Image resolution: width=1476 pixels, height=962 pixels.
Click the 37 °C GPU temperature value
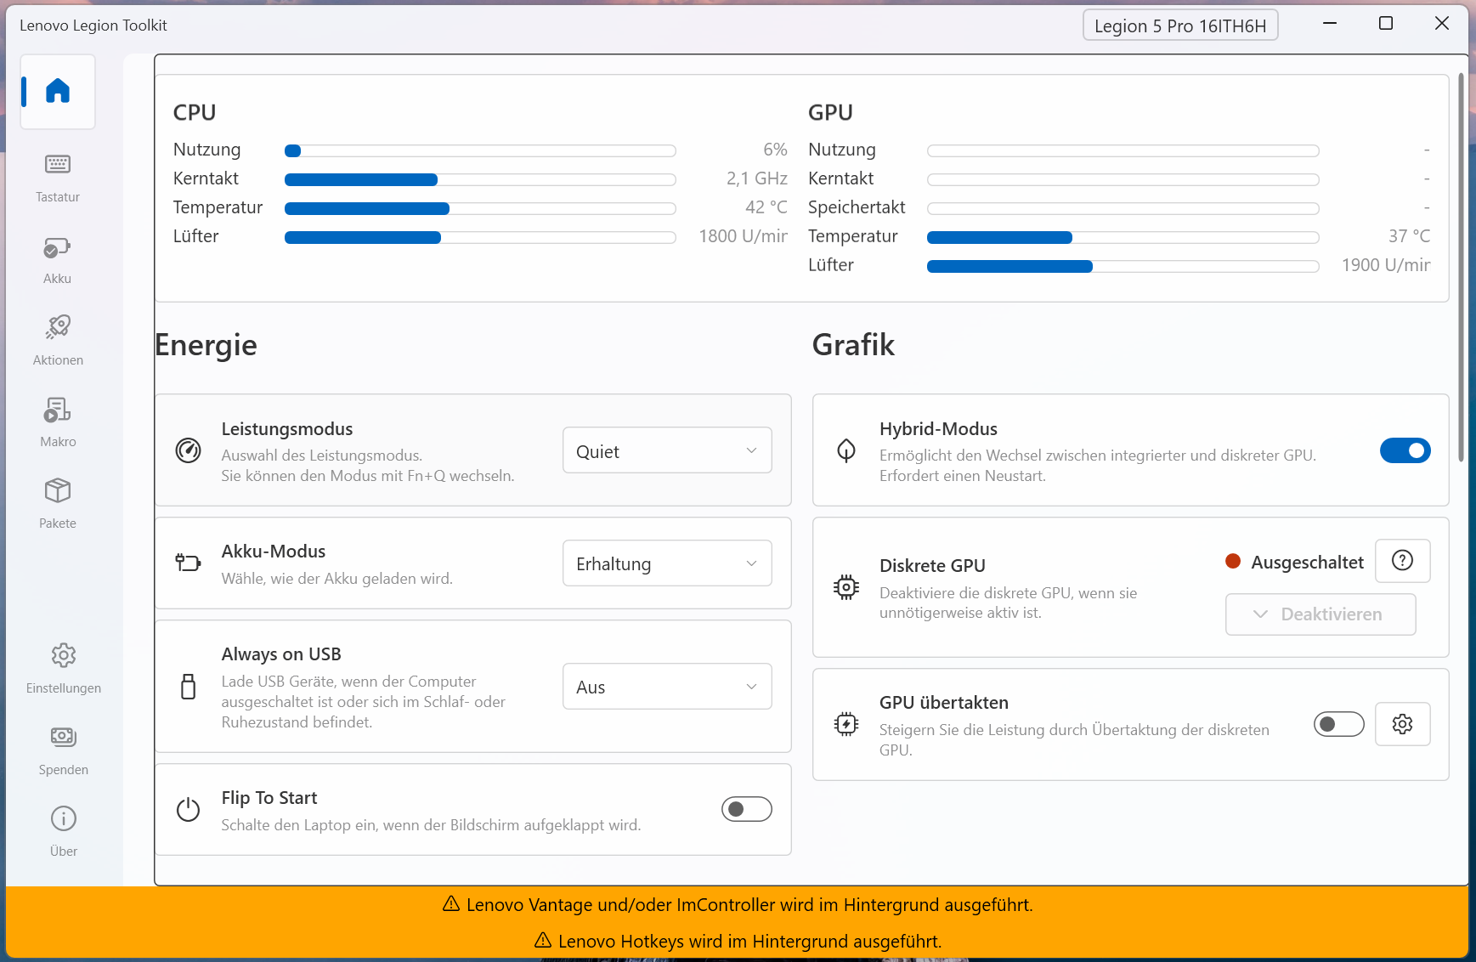coord(1409,236)
